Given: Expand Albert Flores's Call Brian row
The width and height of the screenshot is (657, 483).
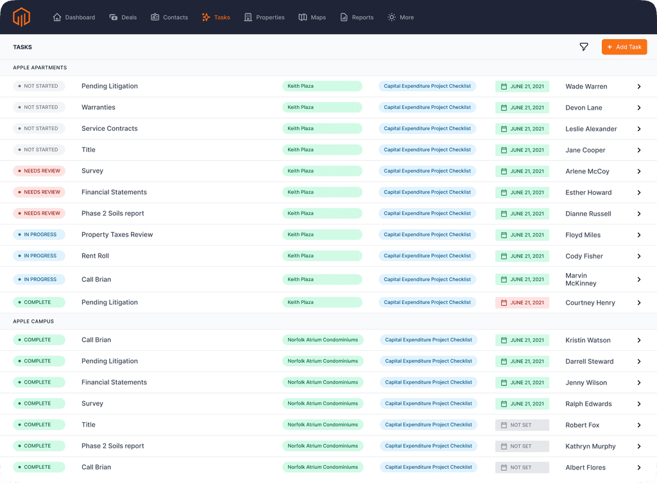Looking at the screenshot, I should pyautogui.click(x=638, y=467).
